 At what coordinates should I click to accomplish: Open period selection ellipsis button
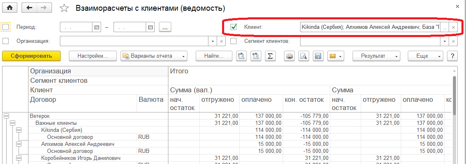pyautogui.click(x=165, y=27)
